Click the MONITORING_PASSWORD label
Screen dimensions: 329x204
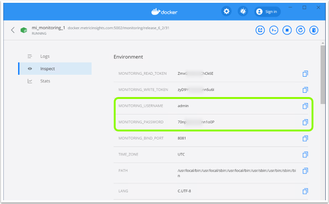tap(141, 122)
